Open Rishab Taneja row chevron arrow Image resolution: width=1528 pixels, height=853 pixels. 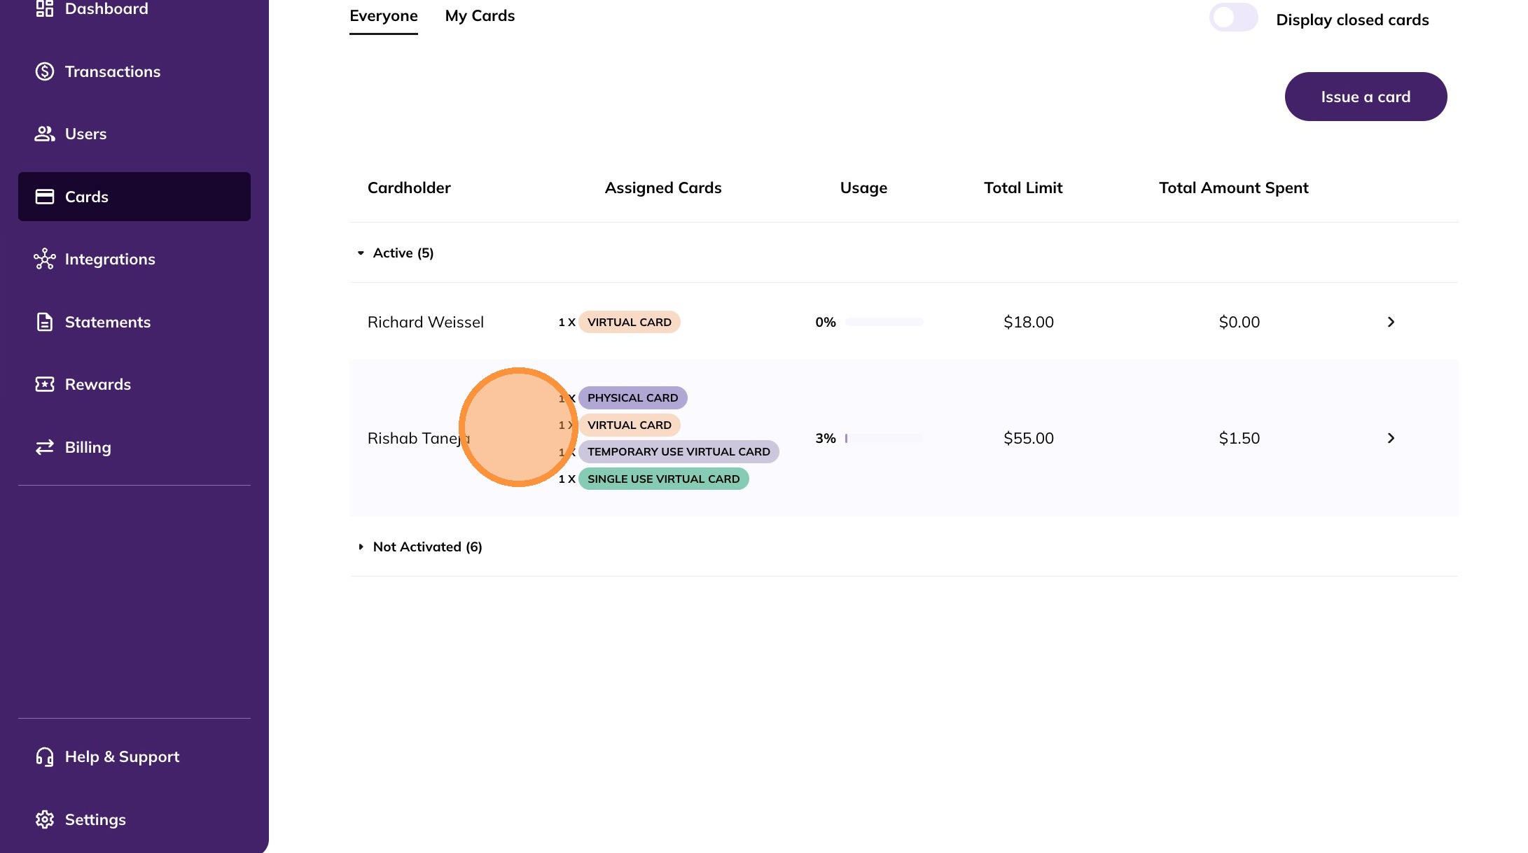[1391, 438]
